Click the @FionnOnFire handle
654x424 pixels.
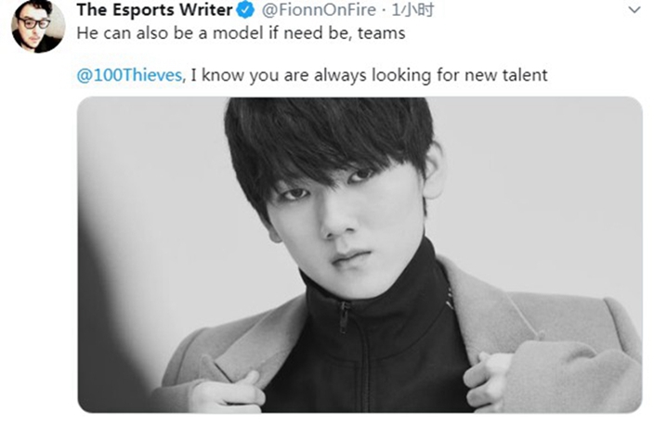(x=319, y=10)
